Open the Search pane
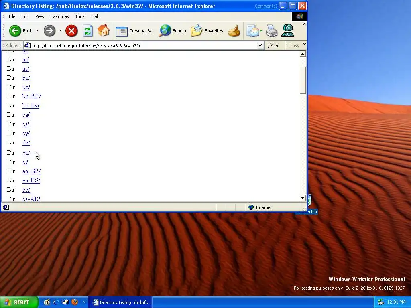 tap(173, 31)
